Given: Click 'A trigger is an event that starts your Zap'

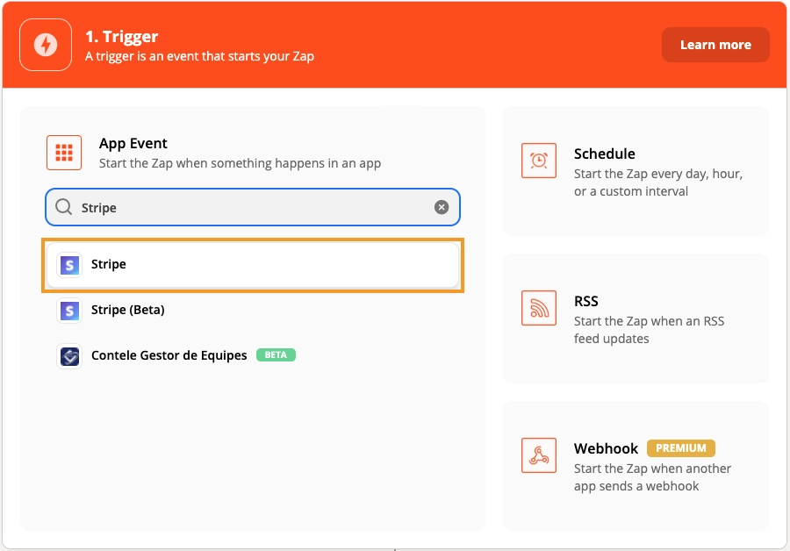Looking at the screenshot, I should pos(199,56).
